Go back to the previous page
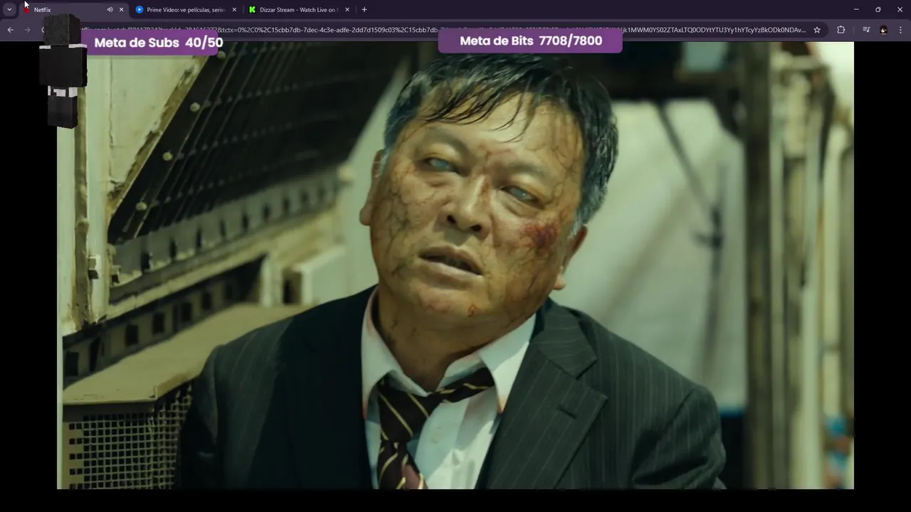The height and width of the screenshot is (512, 911). pyautogui.click(x=10, y=30)
